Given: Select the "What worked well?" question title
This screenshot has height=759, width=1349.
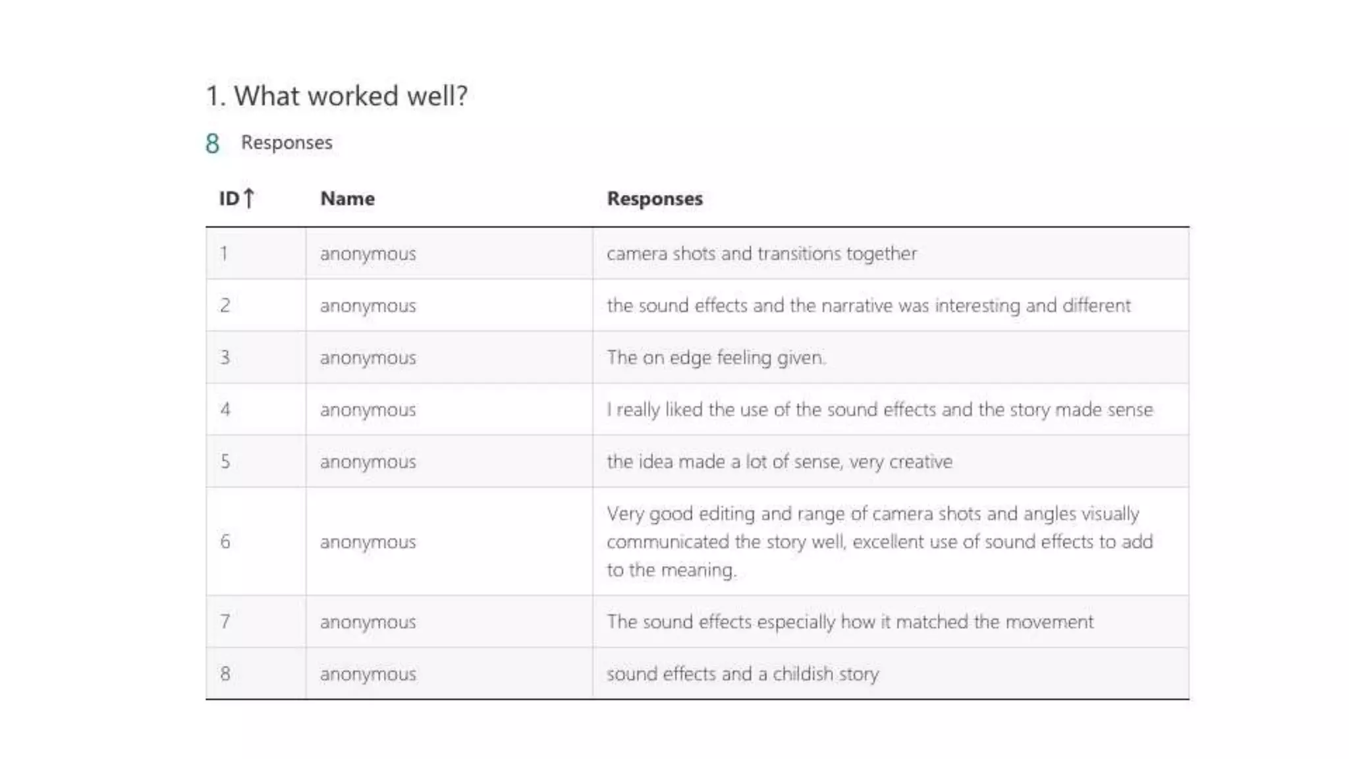Looking at the screenshot, I should (337, 96).
